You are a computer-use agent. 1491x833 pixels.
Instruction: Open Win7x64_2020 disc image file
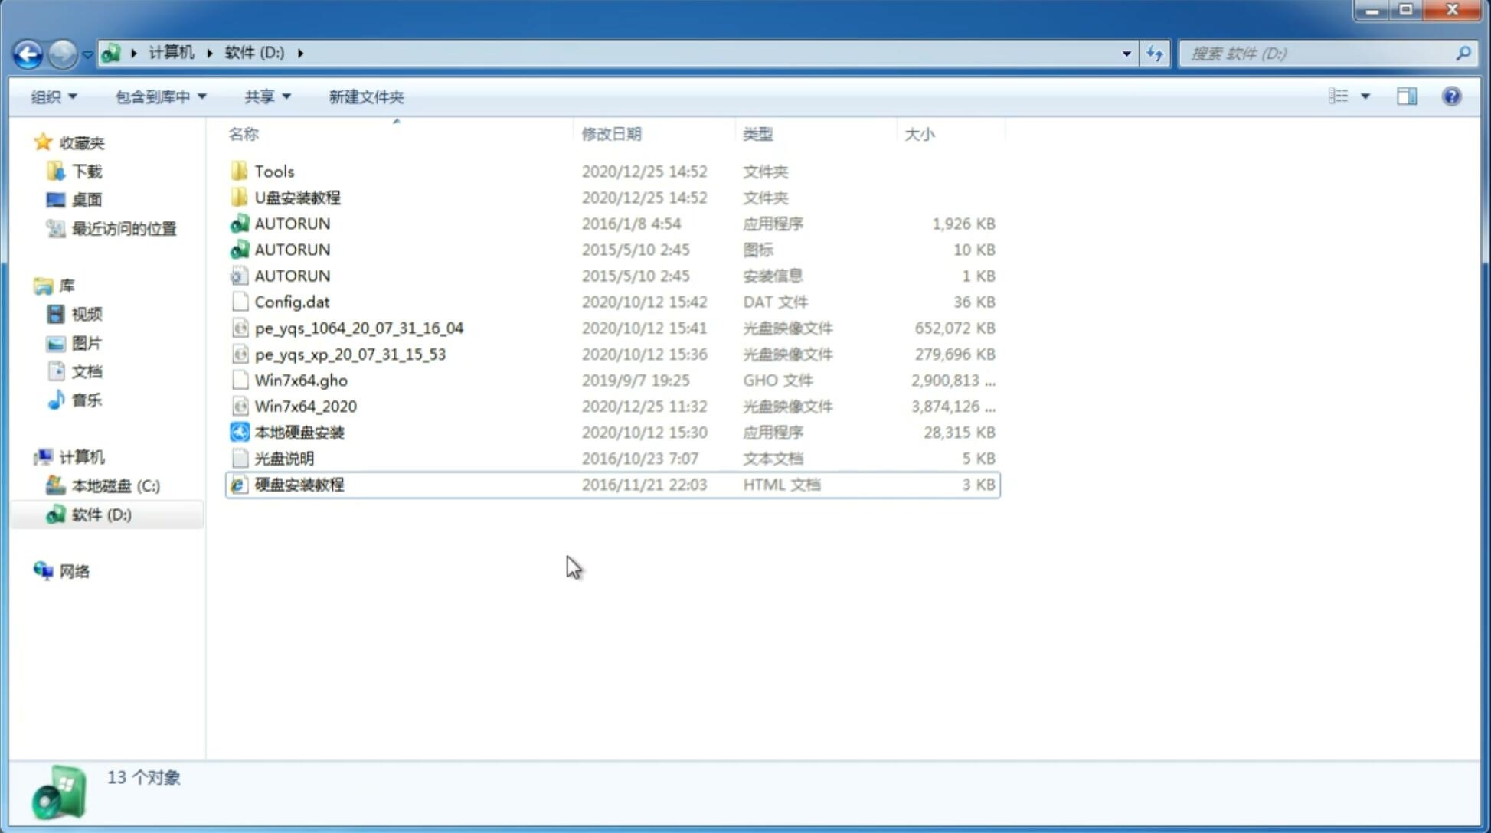(x=306, y=407)
